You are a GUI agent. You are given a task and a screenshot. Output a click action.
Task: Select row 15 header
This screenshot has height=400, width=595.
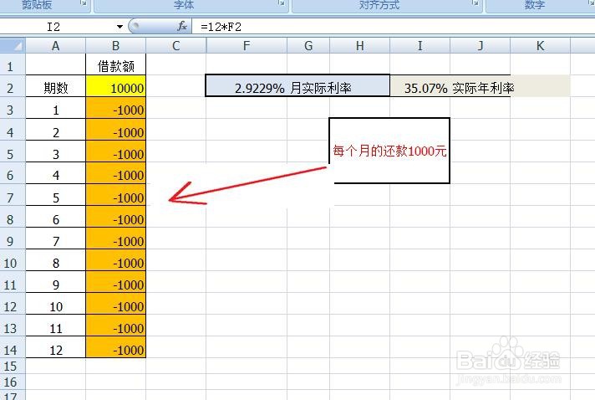[13, 367]
